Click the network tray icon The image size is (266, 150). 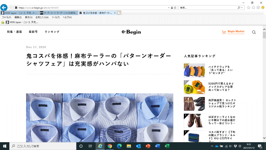226,146
